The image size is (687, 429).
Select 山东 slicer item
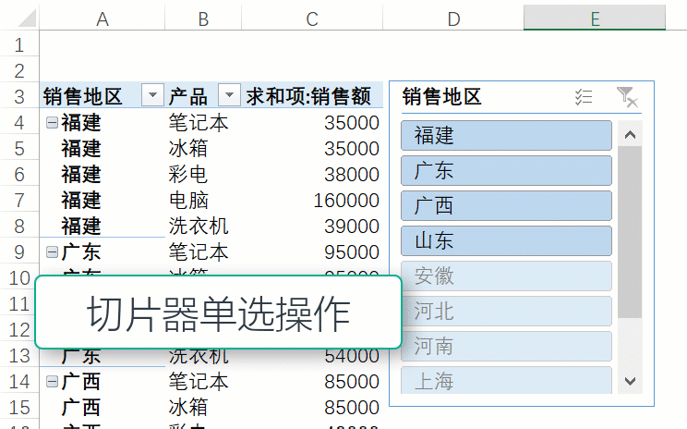(506, 241)
